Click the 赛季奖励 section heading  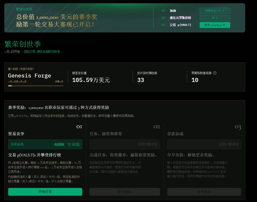point(59,108)
